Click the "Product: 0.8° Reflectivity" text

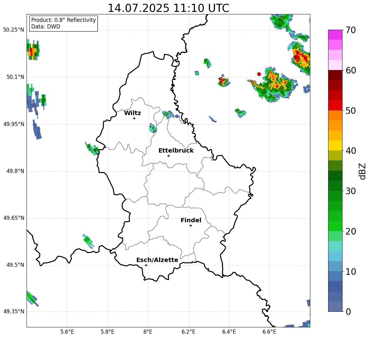click(x=63, y=20)
